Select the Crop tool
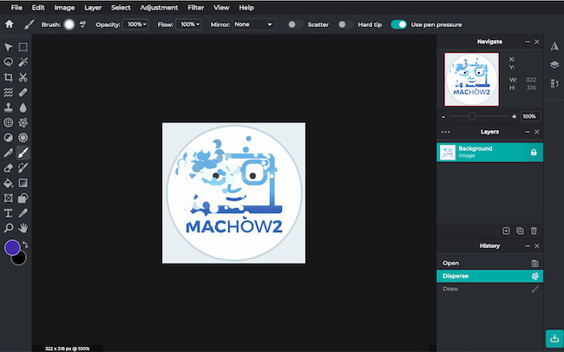 [9, 76]
